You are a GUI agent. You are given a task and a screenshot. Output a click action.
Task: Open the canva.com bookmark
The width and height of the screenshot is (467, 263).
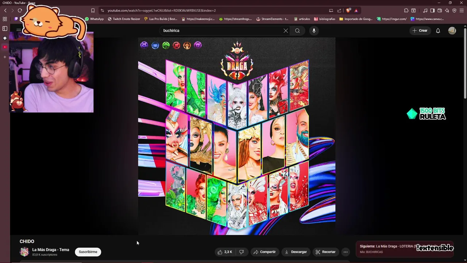[x=427, y=19]
